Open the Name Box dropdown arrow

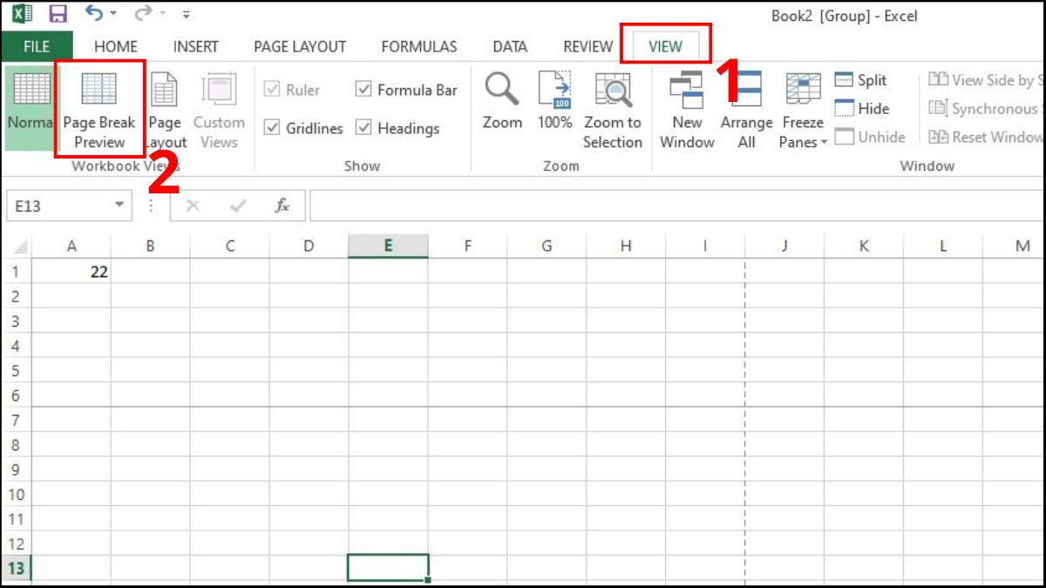(119, 206)
